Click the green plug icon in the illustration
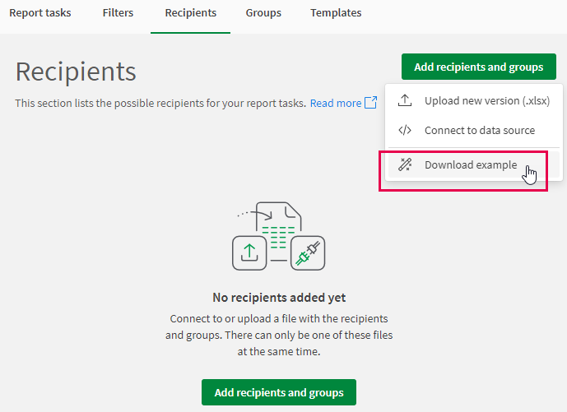This screenshot has height=412, width=567. click(308, 252)
